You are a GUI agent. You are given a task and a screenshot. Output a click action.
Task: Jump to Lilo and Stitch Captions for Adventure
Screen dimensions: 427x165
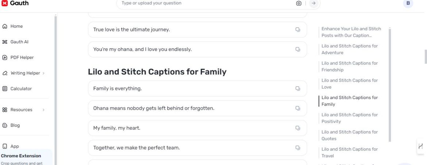pyautogui.click(x=349, y=49)
